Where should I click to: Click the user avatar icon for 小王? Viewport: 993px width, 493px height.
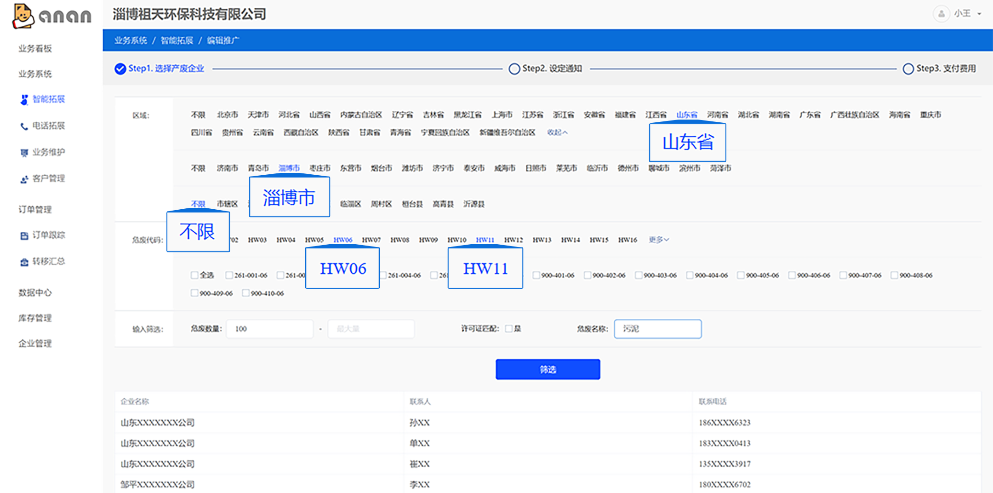pyautogui.click(x=941, y=14)
